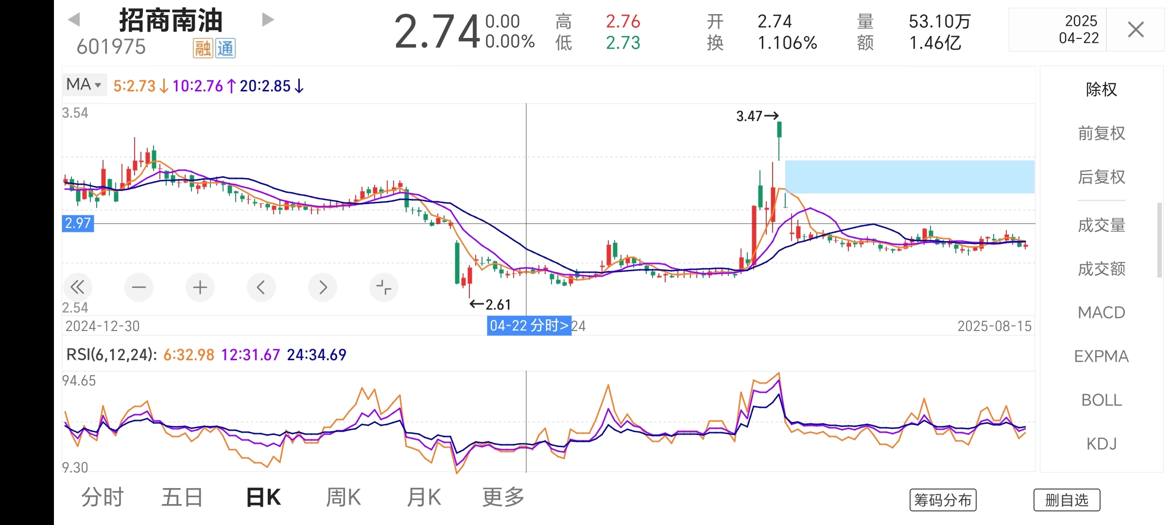Screen dimensions: 1172x525
Task: Tap the 2.97 crosshair price label
Action: [78, 224]
